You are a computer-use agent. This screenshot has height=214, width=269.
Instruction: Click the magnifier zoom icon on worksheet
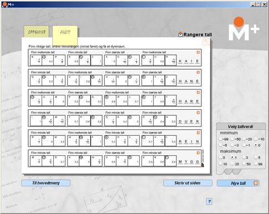coord(206,42)
